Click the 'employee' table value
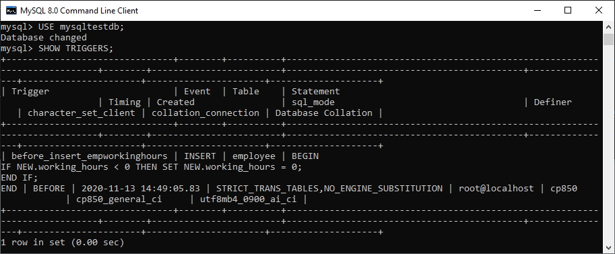615x254 pixels. point(254,156)
